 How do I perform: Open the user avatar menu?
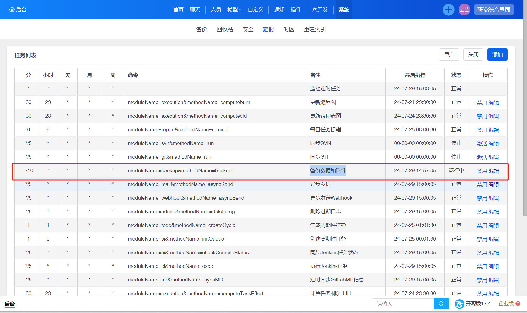[x=464, y=10]
